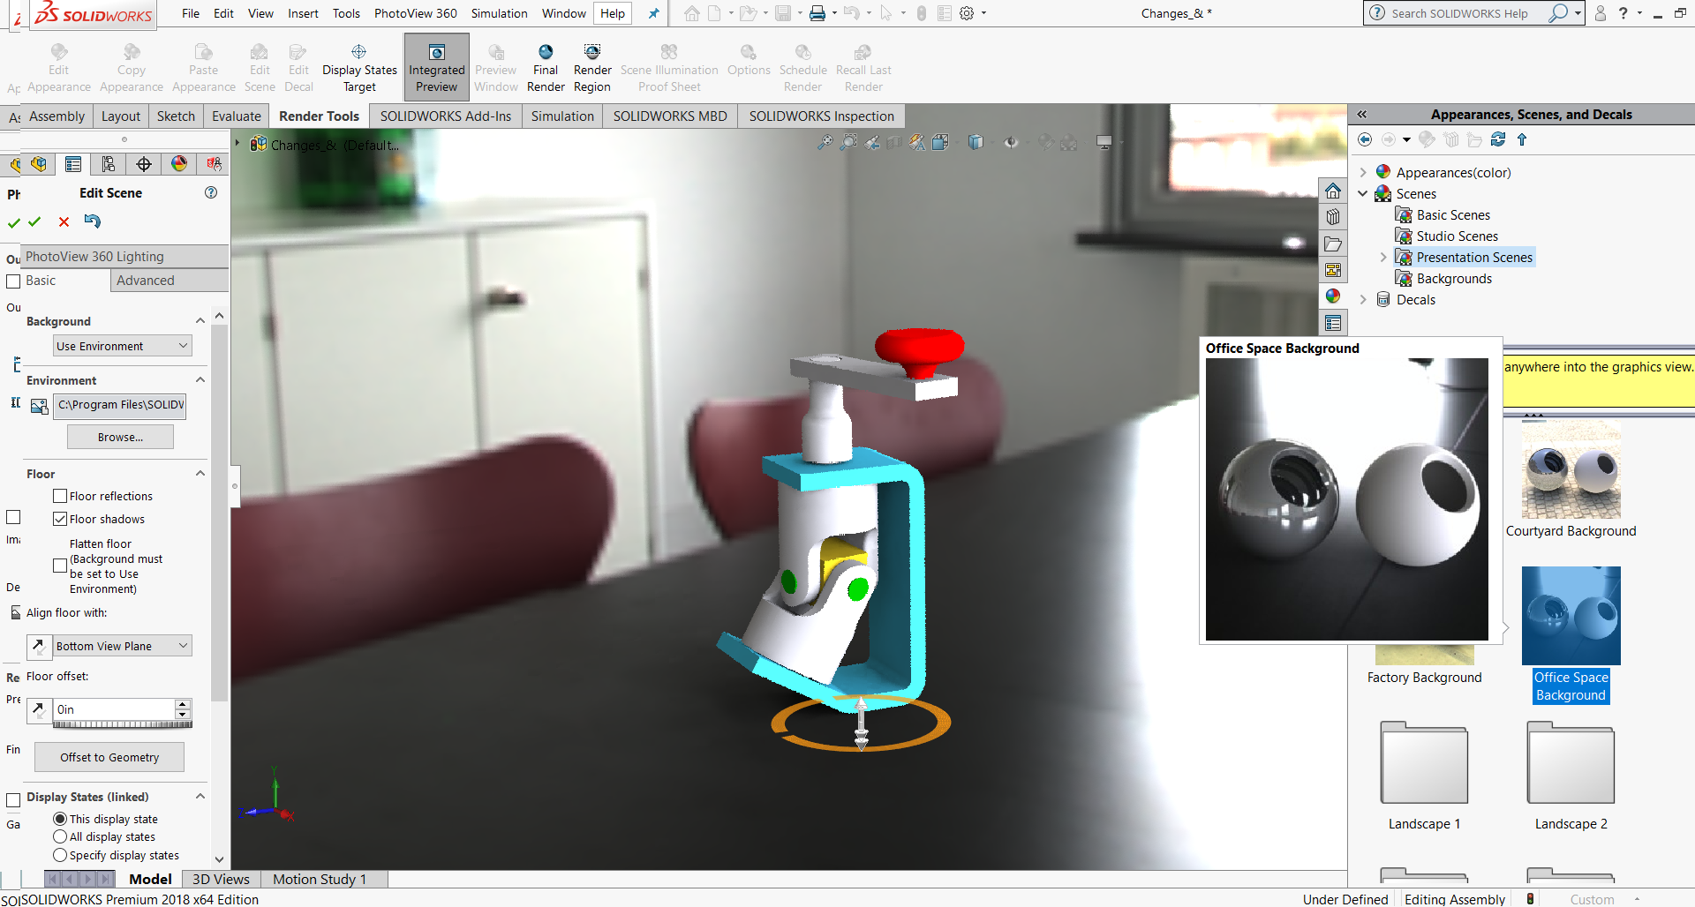Enable Floor reflections
Screen dimensions: 1695x907
tap(60, 496)
